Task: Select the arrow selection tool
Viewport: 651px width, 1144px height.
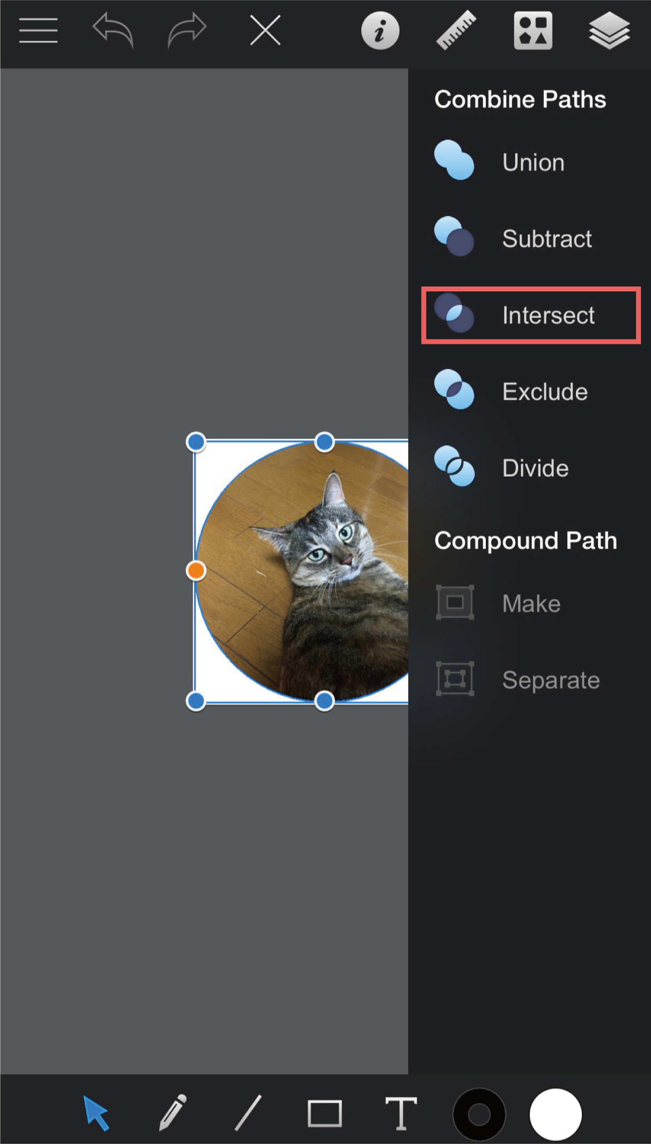Action: point(96,1113)
